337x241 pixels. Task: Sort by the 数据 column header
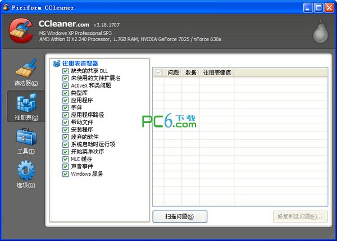click(190, 72)
